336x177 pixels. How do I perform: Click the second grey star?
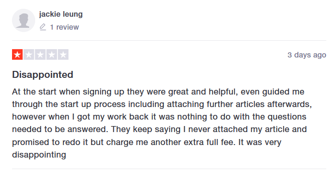point(29,55)
